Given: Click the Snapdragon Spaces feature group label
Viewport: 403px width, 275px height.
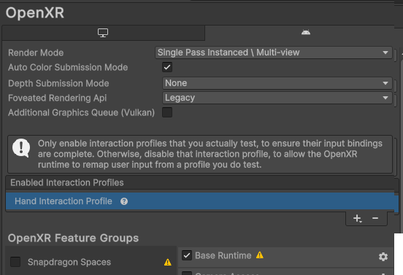Looking at the screenshot, I should 69,262.
